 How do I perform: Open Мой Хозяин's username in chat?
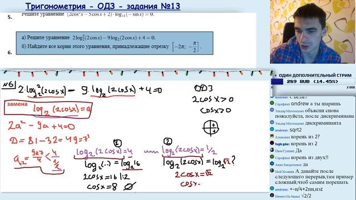click(x=284, y=172)
